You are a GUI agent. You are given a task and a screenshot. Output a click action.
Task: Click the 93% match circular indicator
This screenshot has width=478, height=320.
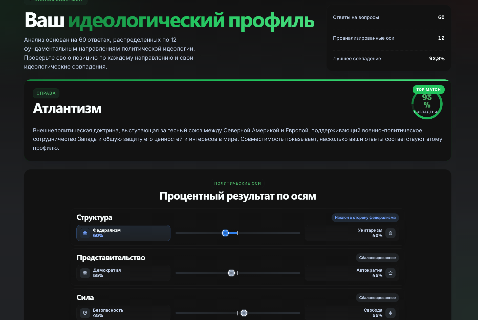[x=427, y=104]
